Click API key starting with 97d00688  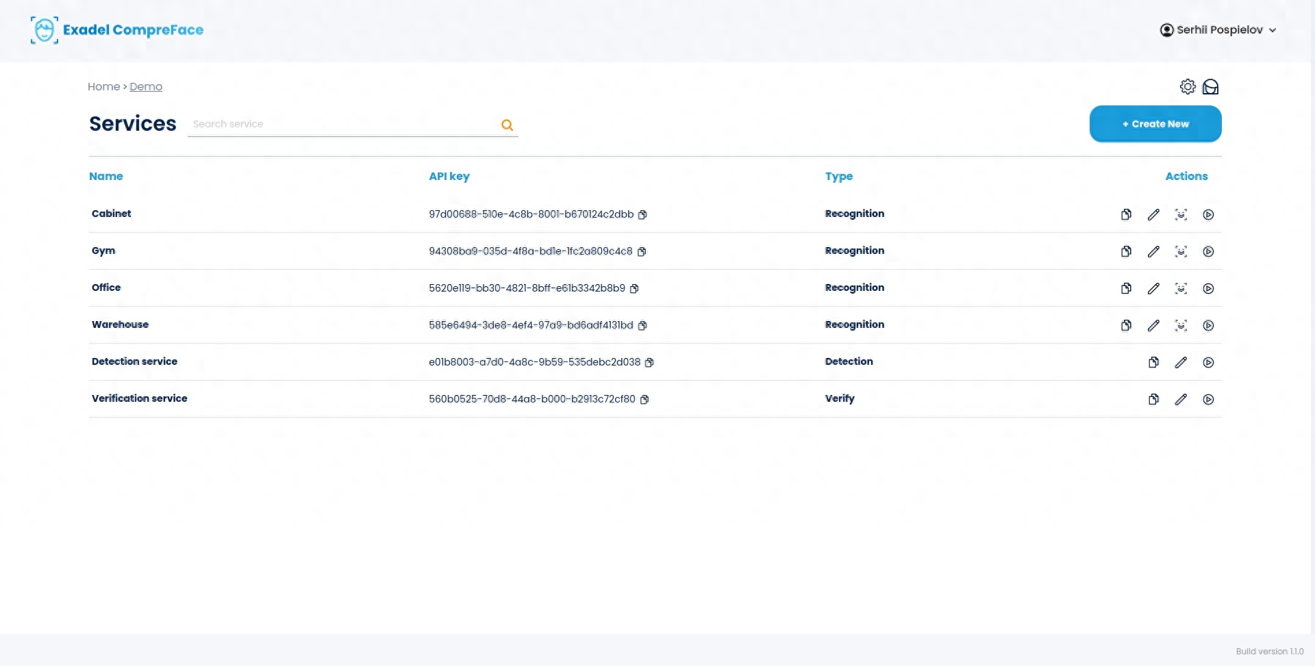point(531,214)
